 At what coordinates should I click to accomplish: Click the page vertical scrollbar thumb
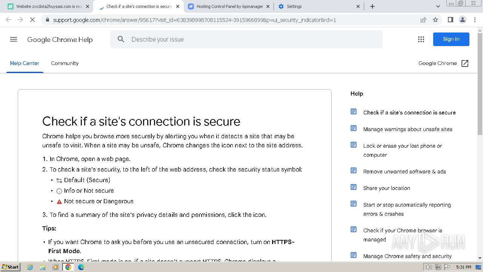(480, 83)
